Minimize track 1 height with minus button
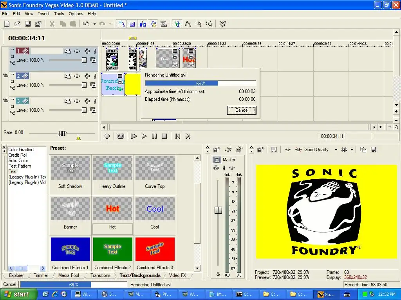Viewport: 401px width, 300px height. (x=12, y=50)
